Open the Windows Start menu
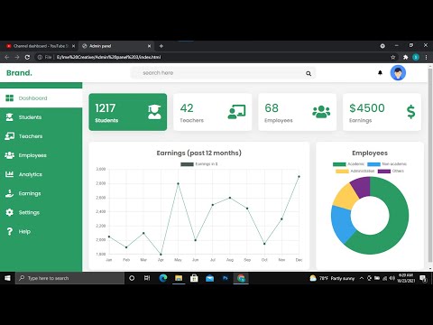This screenshot has width=433, height=325. [7, 278]
